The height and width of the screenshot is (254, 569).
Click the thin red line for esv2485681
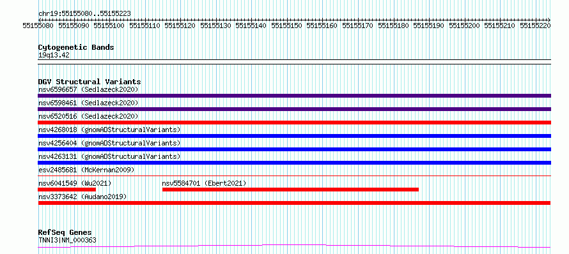click(294, 176)
